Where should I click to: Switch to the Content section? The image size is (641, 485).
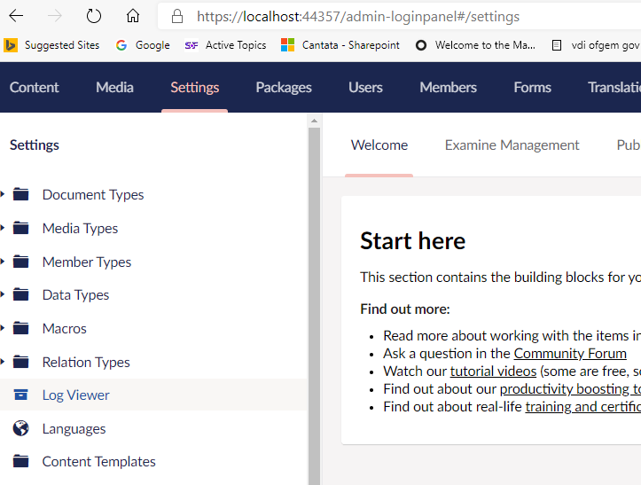coord(35,87)
